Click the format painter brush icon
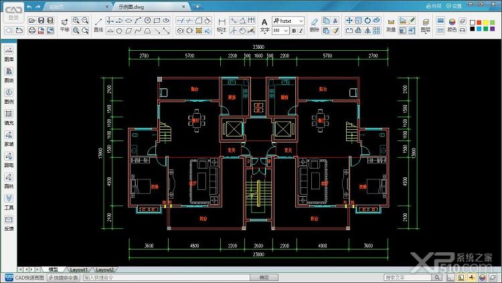Screen dimensions: 502x283 335,31
